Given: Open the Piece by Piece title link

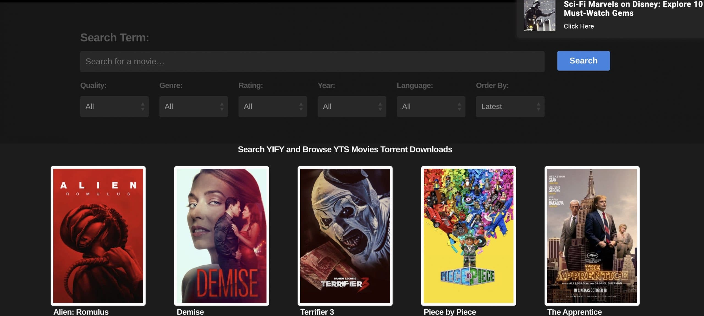Looking at the screenshot, I should (450, 312).
